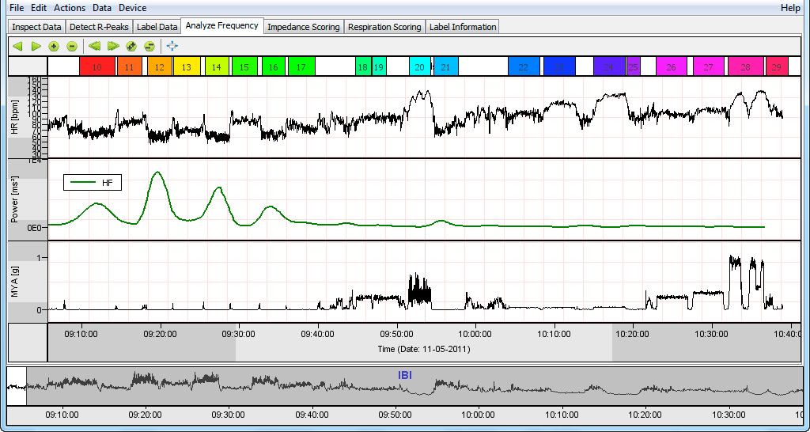Select pink label block 28
The image size is (810, 432).
pyautogui.click(x=745, y=66)
